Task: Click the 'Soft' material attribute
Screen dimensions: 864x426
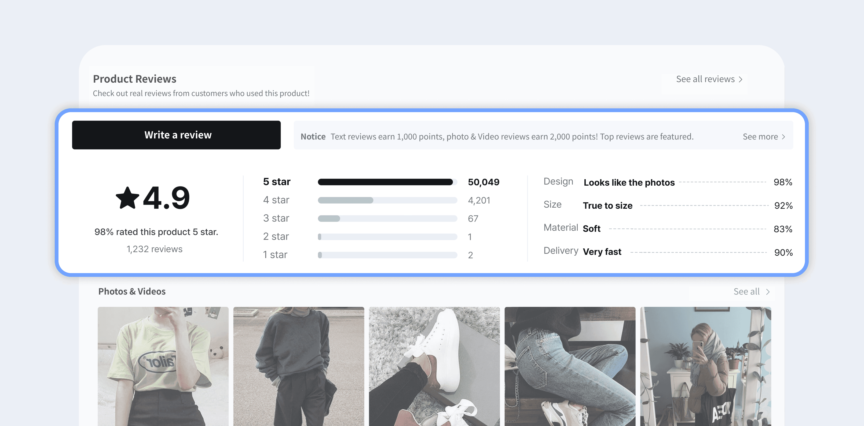Action: point(592,229)
